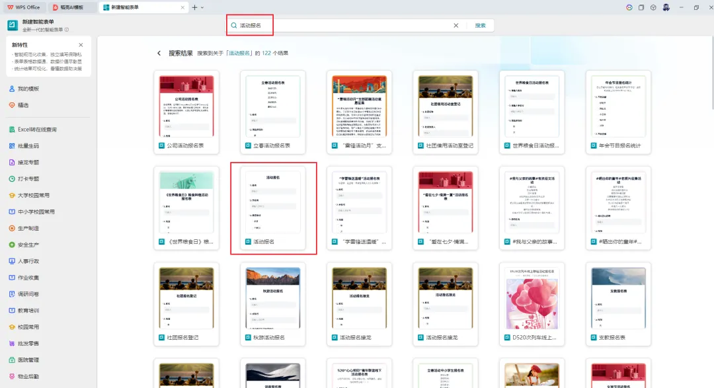Open the user avatar in title bar
Viewport: 714px width, 388px height.
pyautogui.click(x=666, y=7)
